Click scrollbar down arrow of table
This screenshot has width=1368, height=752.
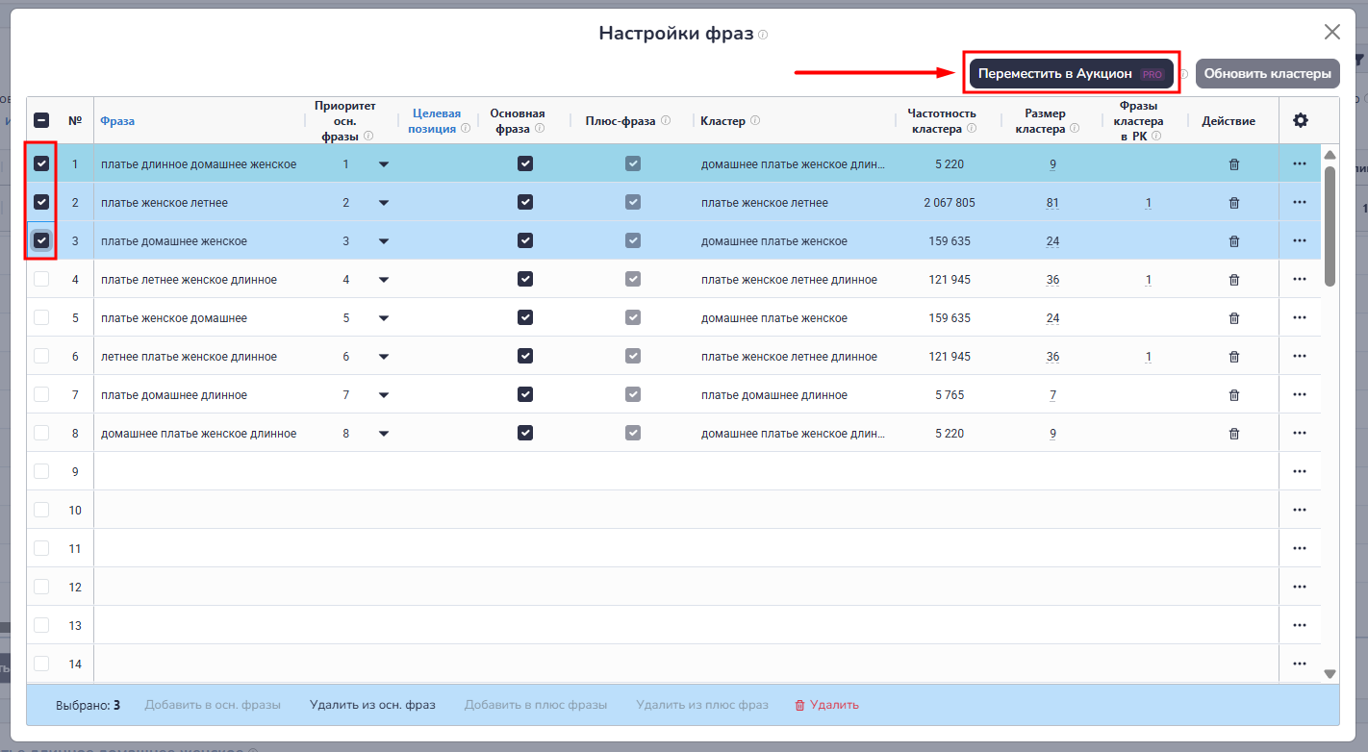(x=1330, y=674)
